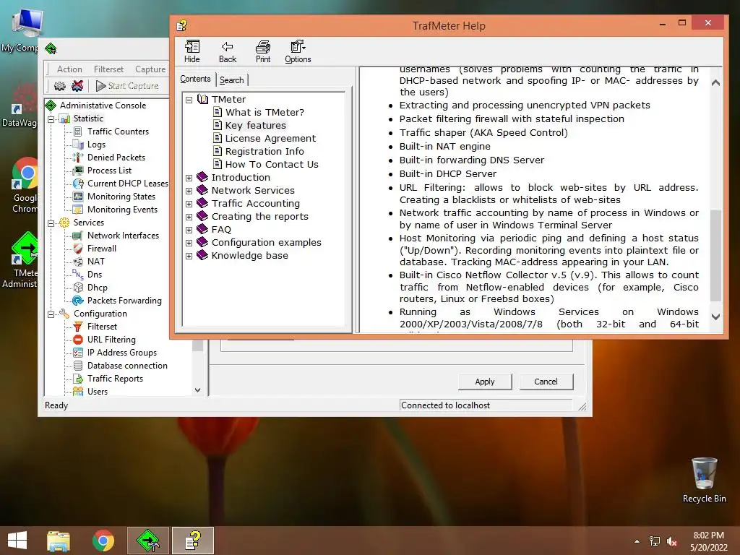Open the What is TMeter? topic

click(x=264, y=112)
